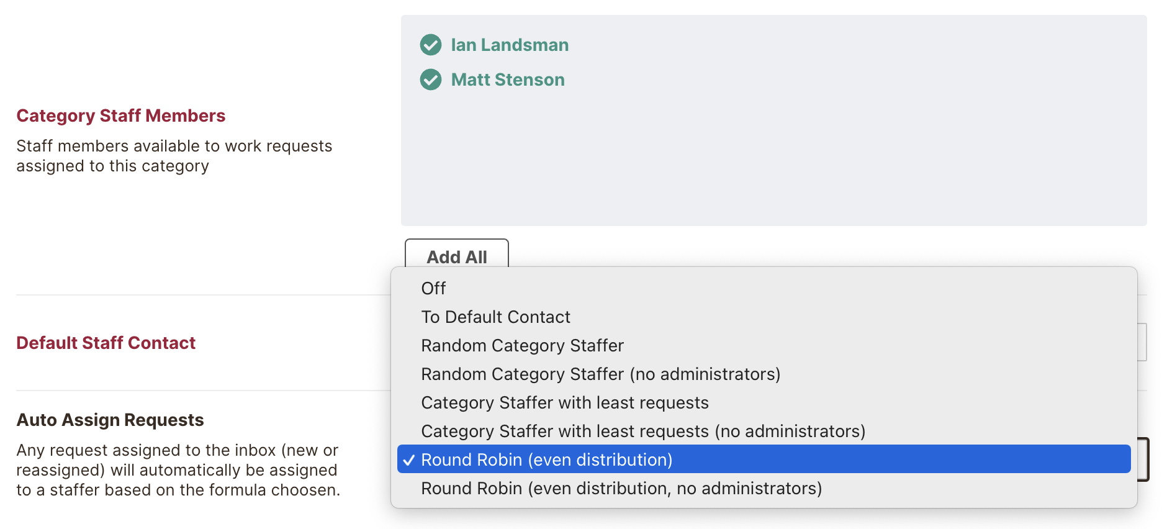Choose Round Robin (even distribution, no administrators)

tap(621, 488)
